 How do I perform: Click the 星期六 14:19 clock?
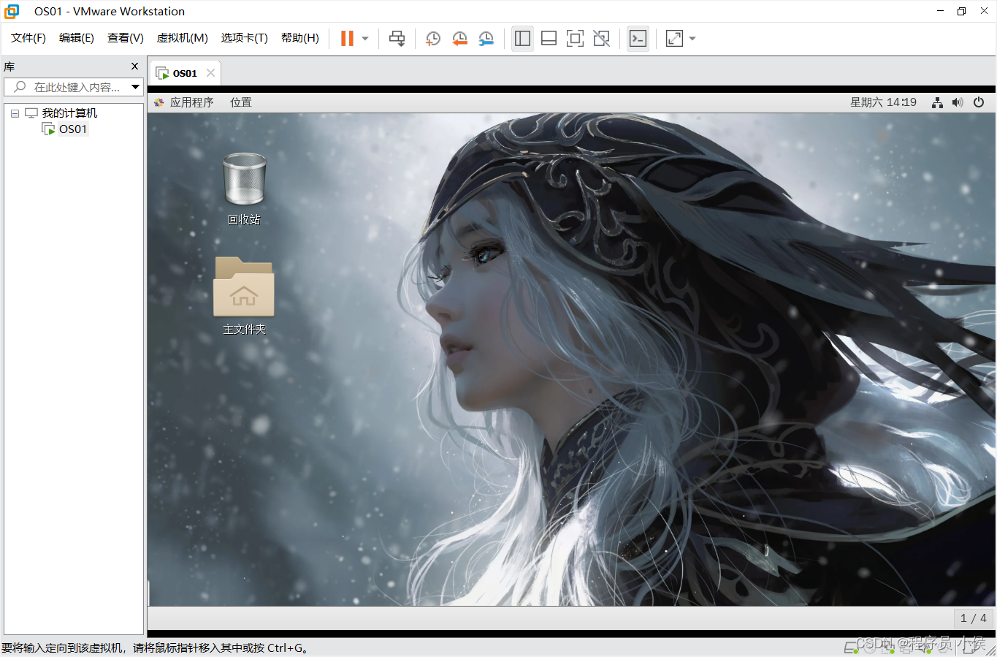pos(883,102)
